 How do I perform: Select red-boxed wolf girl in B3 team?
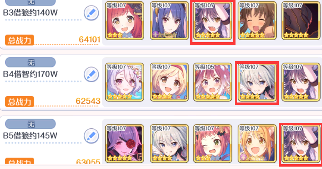pyautogui.click(x=213, y=20)
